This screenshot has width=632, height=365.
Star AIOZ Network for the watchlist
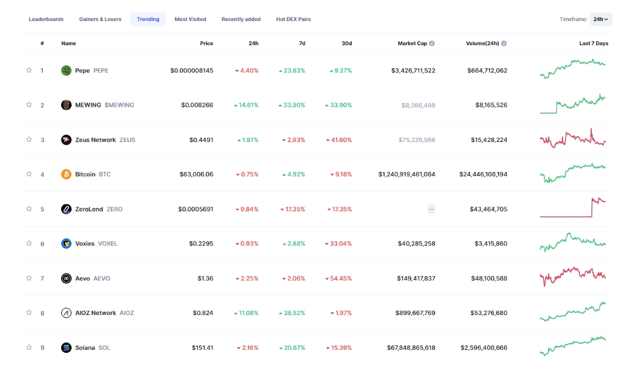pos(29,312)
